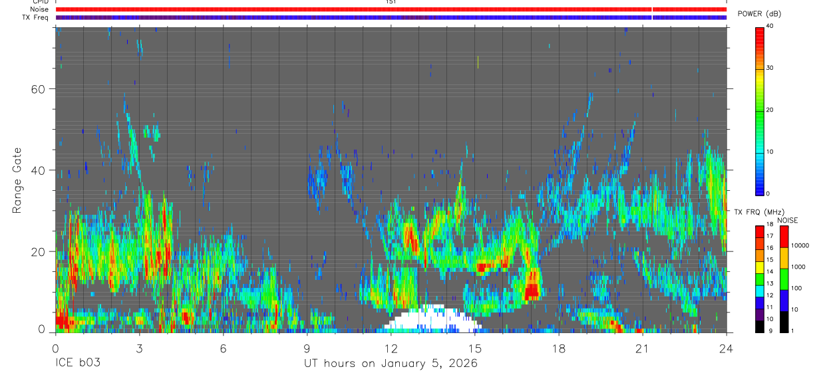
Task: Click the black 9 MHz frequency swatch
Action: (x=759, y=326)
